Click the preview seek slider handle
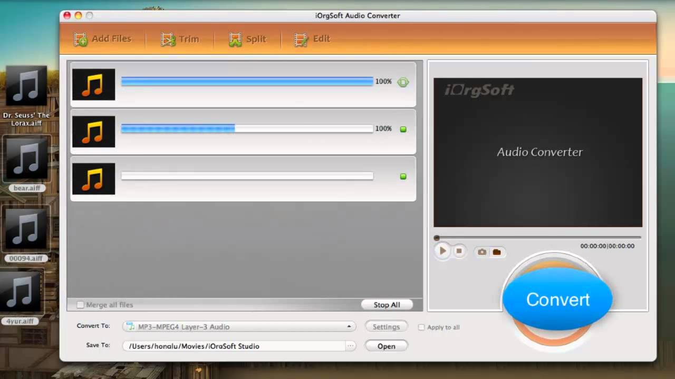Viewport: 675px width, 379px height. click(x=437, y=238)
